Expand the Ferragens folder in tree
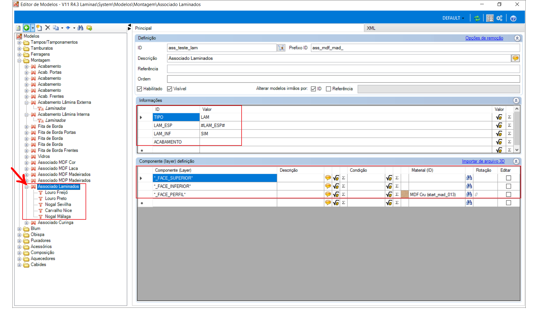541x321 pixels. (x=19, y=54)
